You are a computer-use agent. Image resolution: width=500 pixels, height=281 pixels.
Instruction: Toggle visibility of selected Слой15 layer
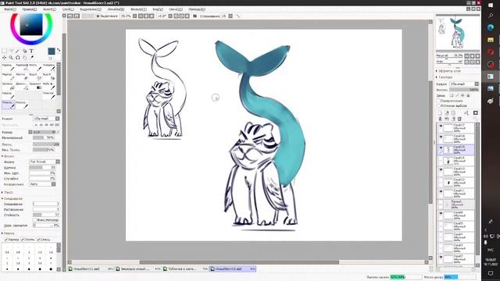(x=441, y=148)
